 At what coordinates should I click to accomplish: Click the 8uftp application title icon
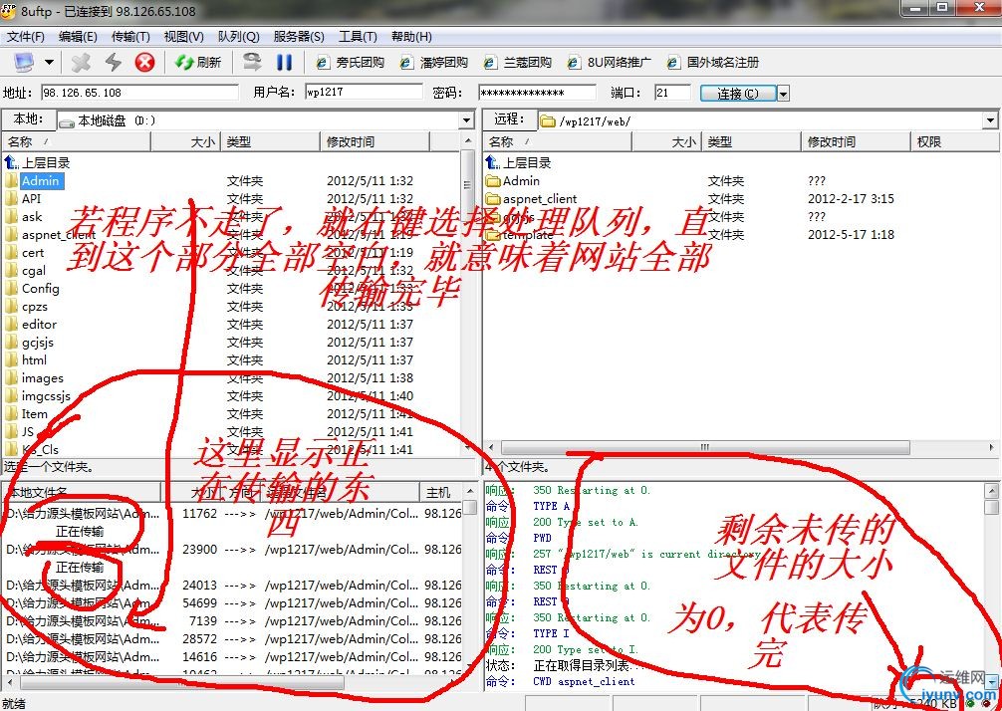(x=8, y=11)
